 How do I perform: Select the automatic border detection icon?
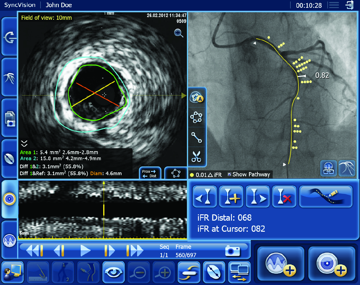click(x=196, y=97)
